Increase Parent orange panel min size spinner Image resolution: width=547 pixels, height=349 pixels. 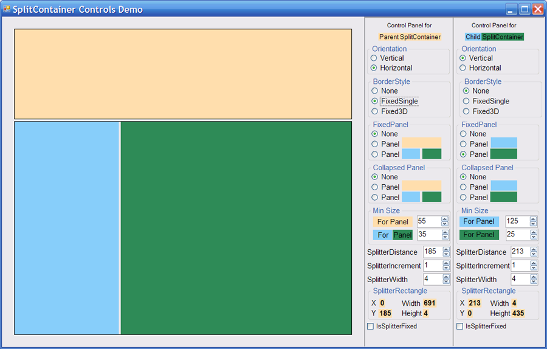444,219
